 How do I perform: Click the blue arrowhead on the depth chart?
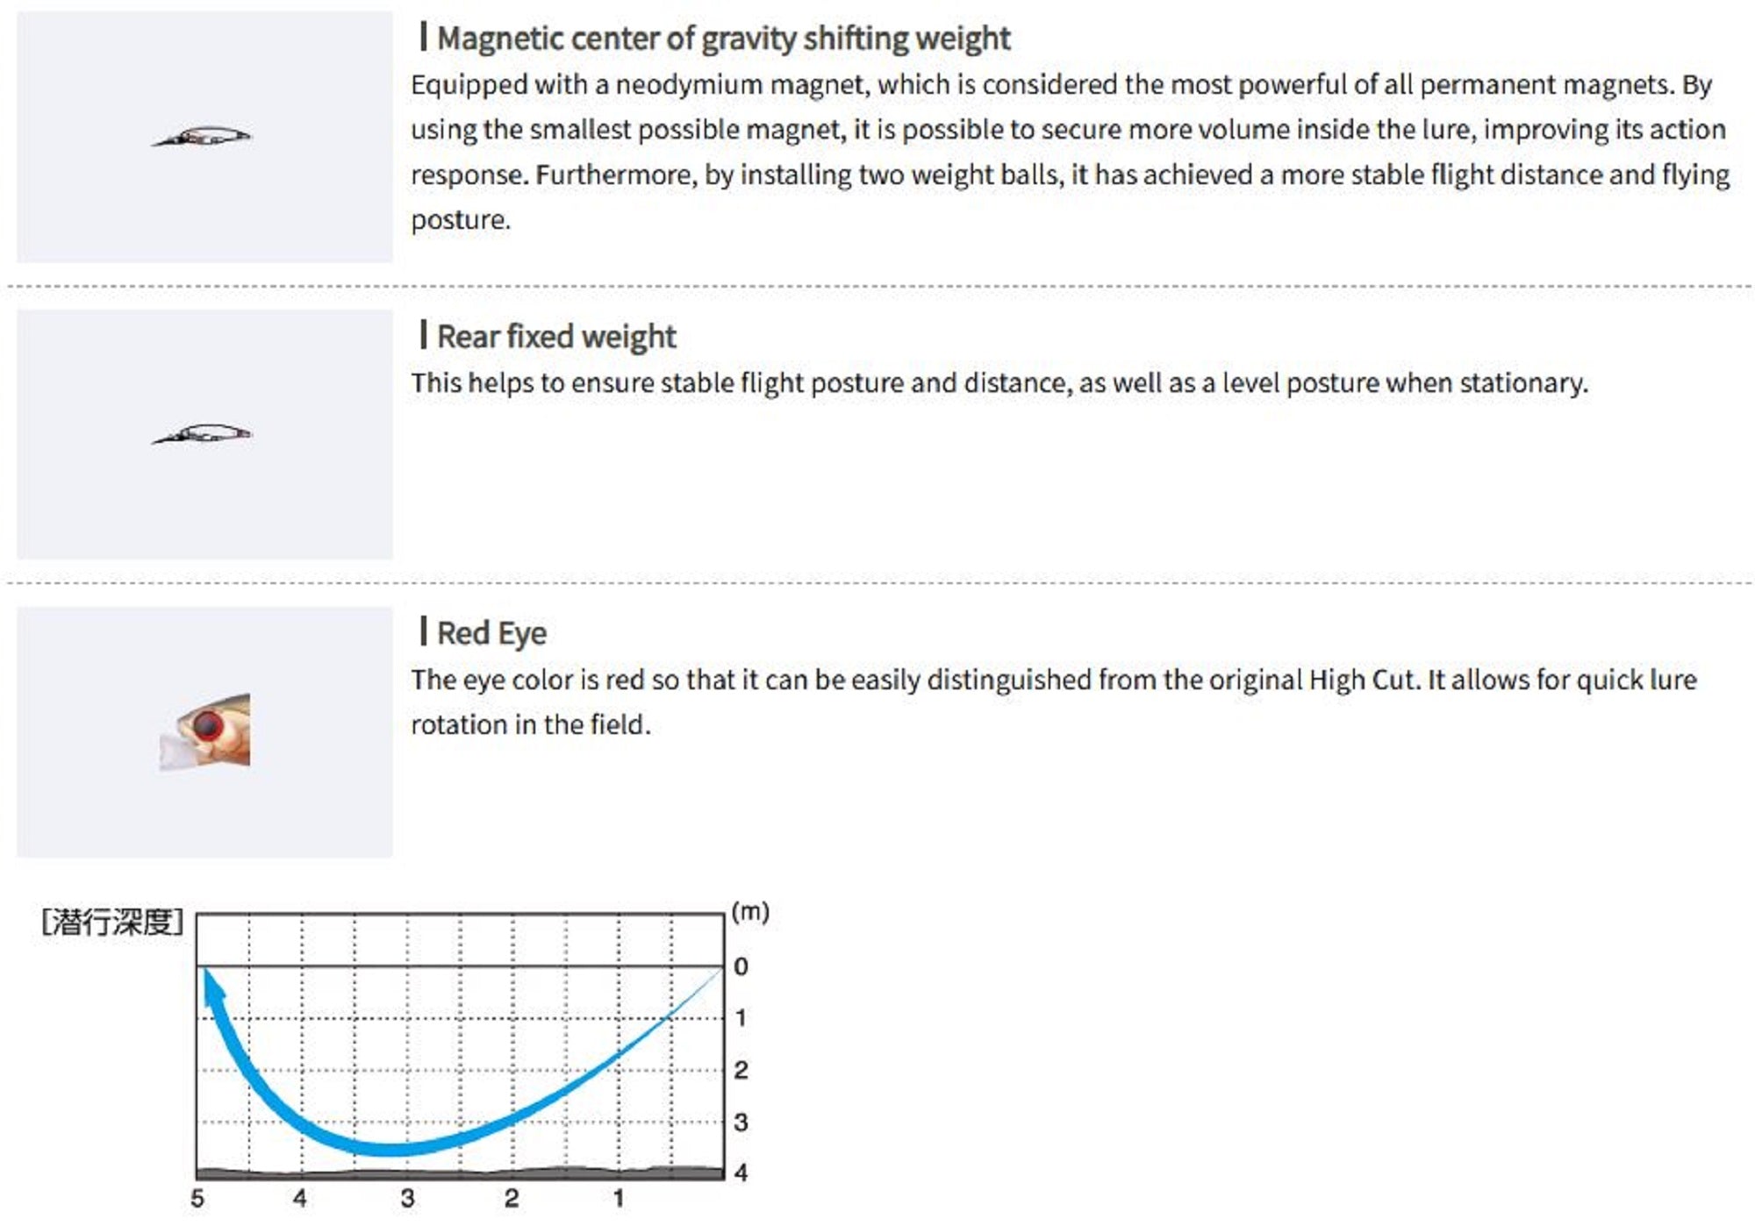coord(212,986)
